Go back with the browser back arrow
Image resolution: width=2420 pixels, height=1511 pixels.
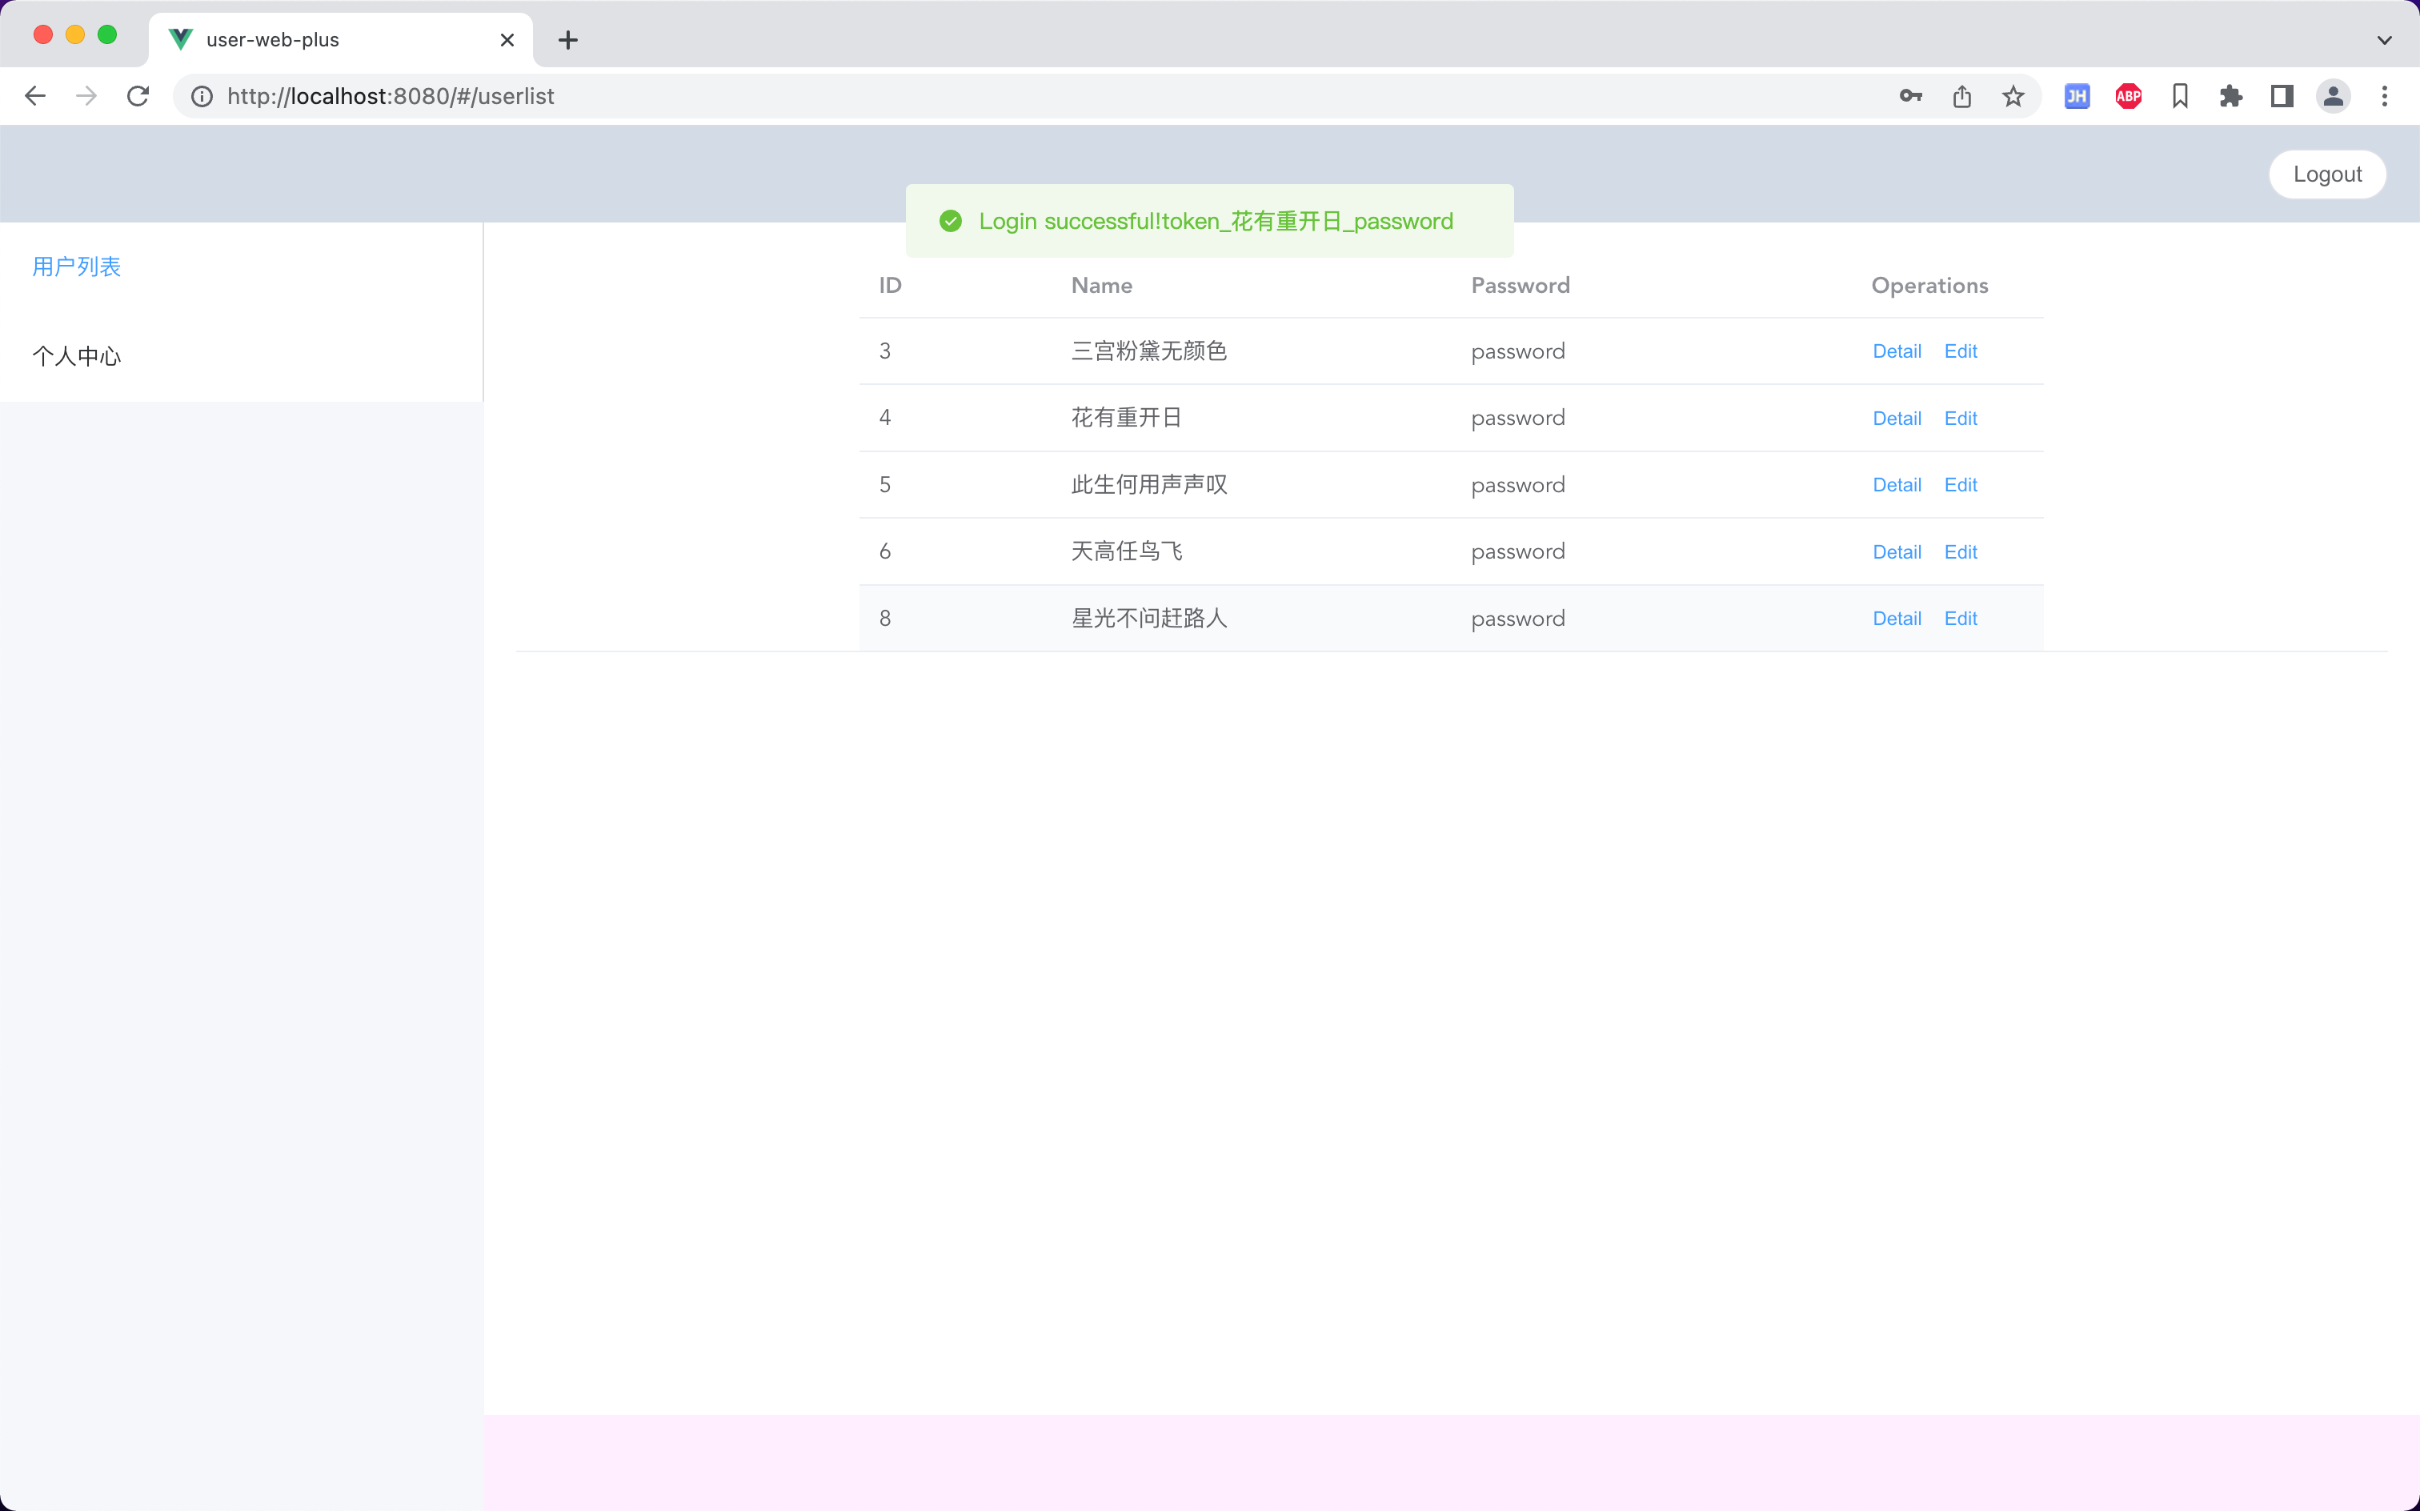tap(35, 96)
